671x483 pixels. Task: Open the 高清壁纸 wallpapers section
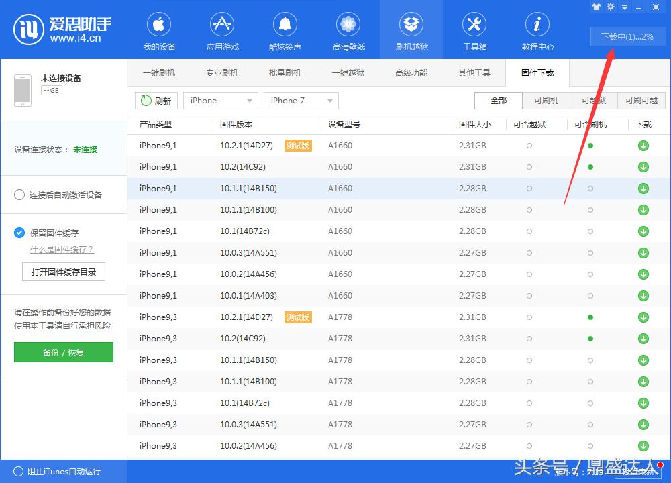[348, 30]
